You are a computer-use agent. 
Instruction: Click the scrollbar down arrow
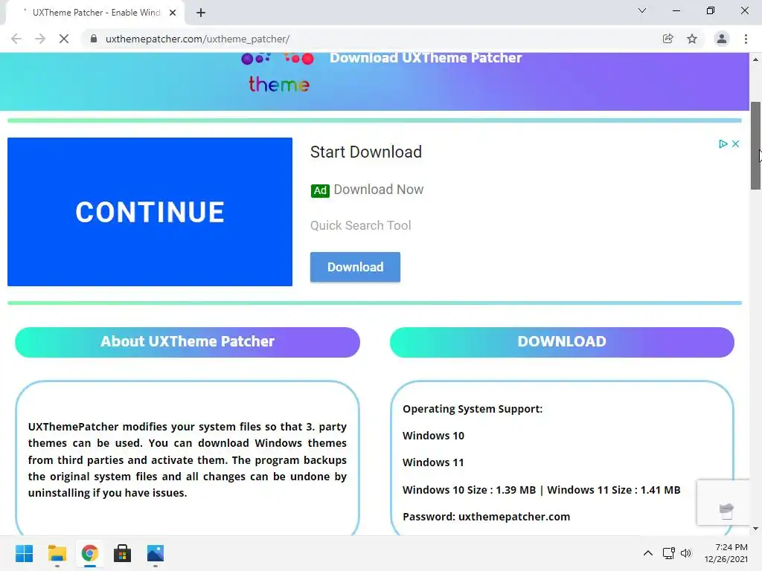[755, 529]
